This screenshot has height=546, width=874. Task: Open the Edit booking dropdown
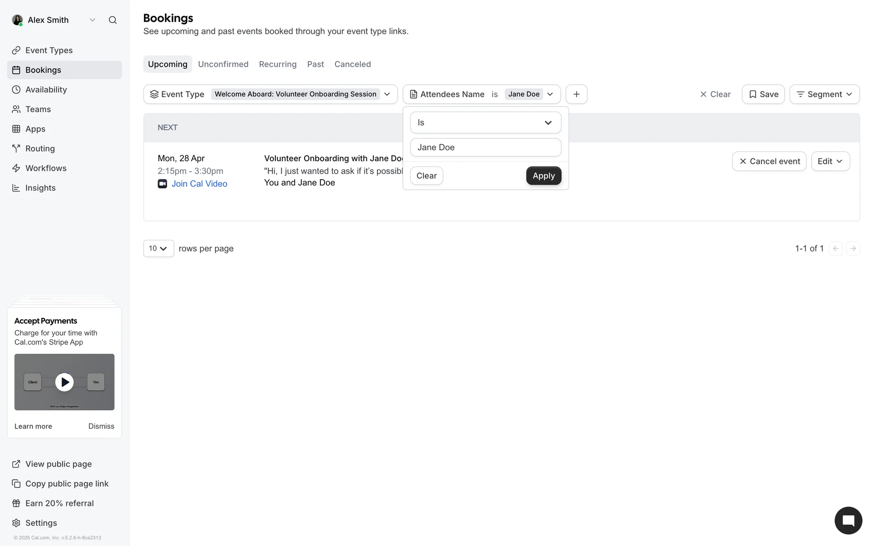tap(830, 162)
